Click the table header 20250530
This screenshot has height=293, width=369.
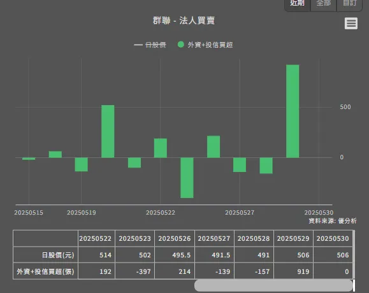tap(333, 238)
